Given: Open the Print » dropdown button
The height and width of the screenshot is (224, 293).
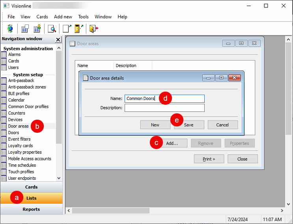Looking at the screenshot, I should click(x=209, y=159).
